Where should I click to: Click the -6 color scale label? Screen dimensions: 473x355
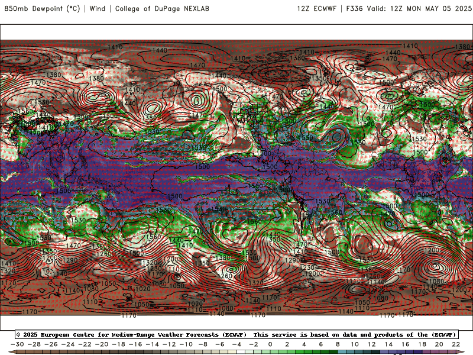220,344
